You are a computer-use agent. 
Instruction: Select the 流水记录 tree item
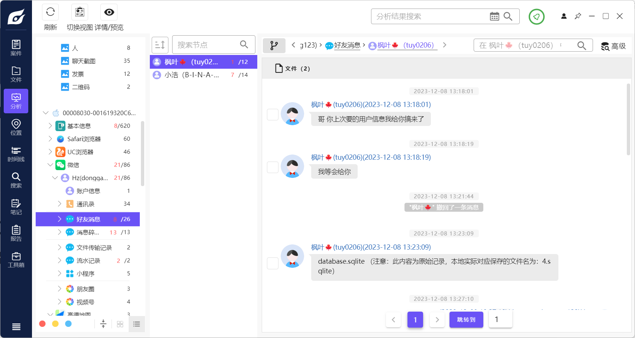pyautogui.click(x=88, y=261)
